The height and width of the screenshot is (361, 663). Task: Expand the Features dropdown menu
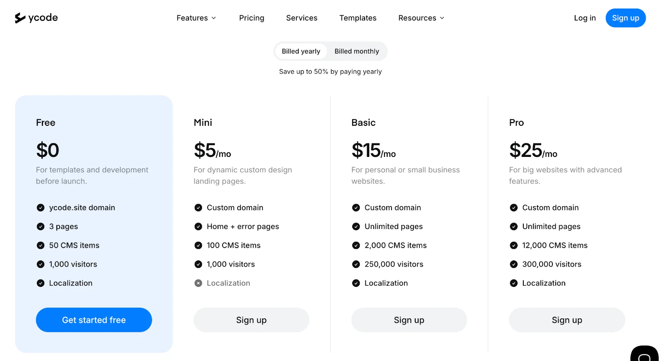point(196,18)
